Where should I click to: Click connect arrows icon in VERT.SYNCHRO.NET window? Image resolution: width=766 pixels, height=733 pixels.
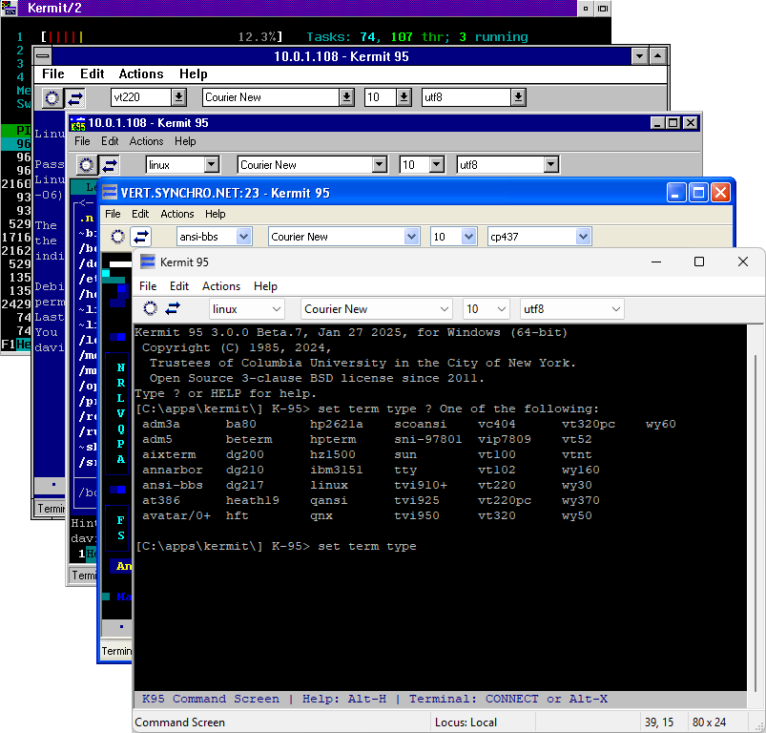(141, 237)
